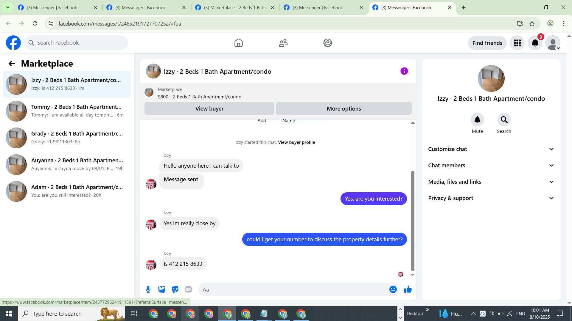Mute the Izzy conversation

[477, 120]
